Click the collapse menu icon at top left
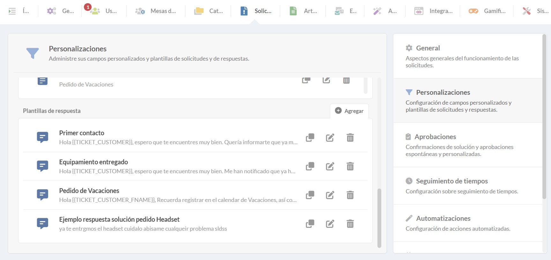 click(x=12, y=11)
